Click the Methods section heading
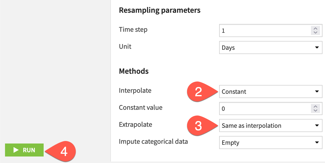 134,71
